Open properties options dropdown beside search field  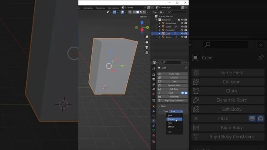click(x=186, y=62)
